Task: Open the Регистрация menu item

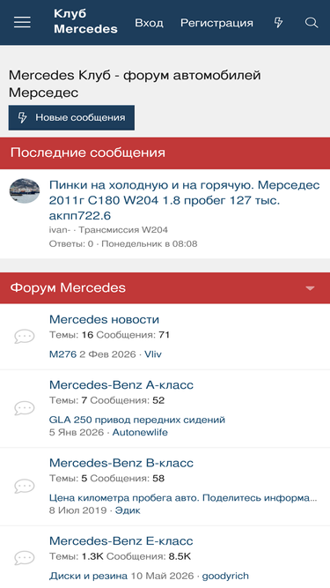Action: 216,23
